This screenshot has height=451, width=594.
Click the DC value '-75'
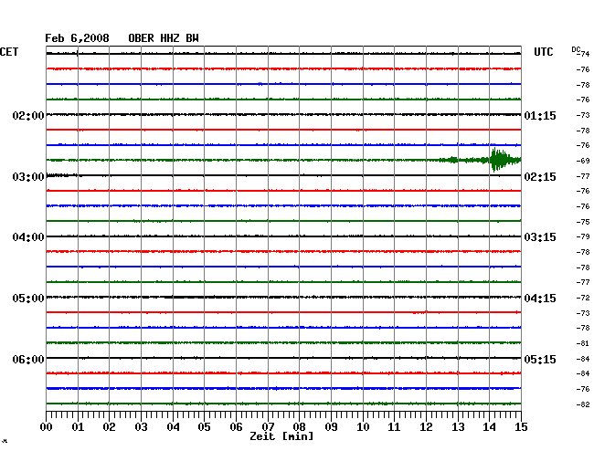tap(583, 222)
